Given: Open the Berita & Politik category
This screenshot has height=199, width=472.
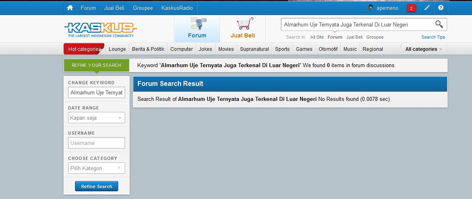Looking at the screenshot, I should click(148, 49).
